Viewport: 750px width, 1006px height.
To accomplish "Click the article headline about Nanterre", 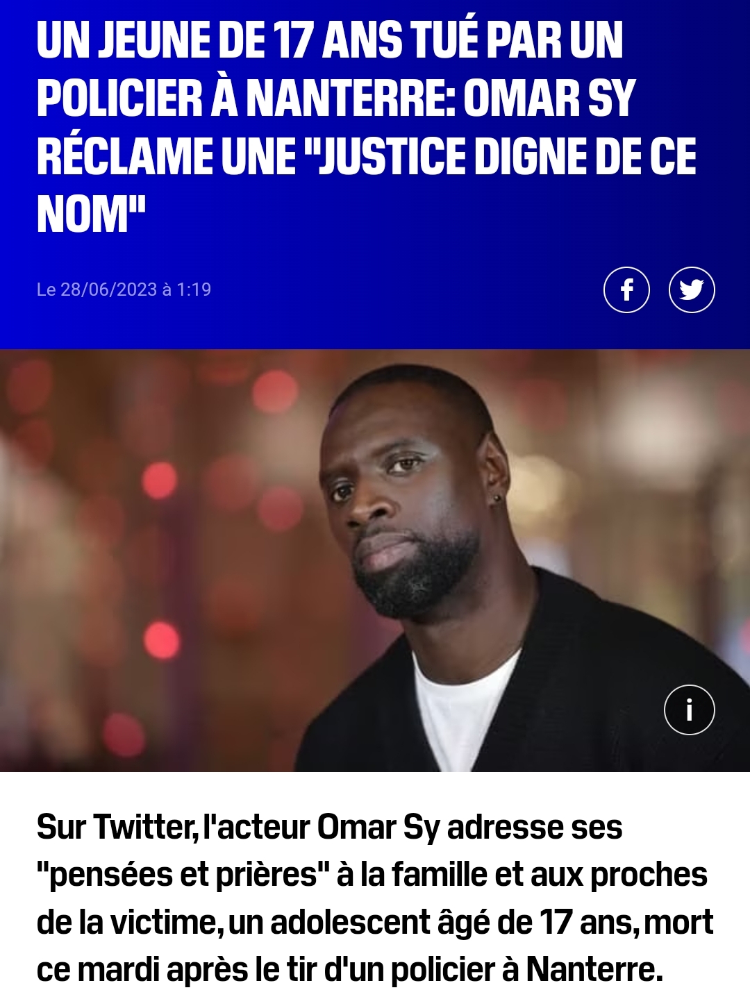I will pos(367,127).
